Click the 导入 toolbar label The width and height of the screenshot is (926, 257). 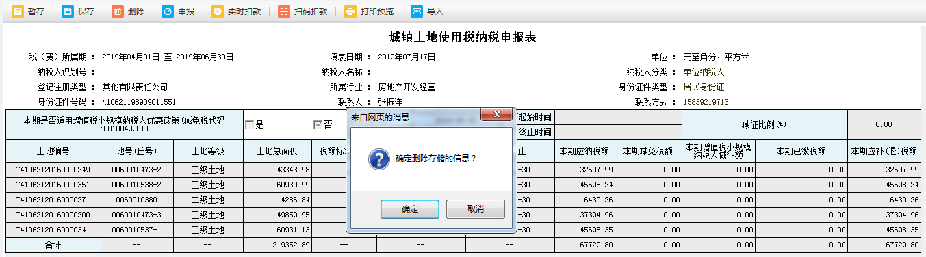[x=435, y=12]
